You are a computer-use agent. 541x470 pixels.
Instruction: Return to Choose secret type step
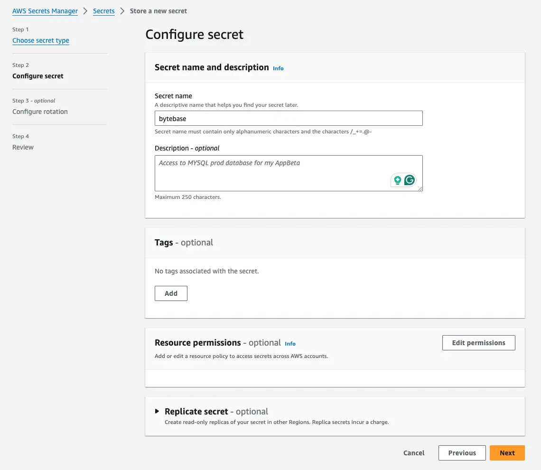[x=41, y=40]
